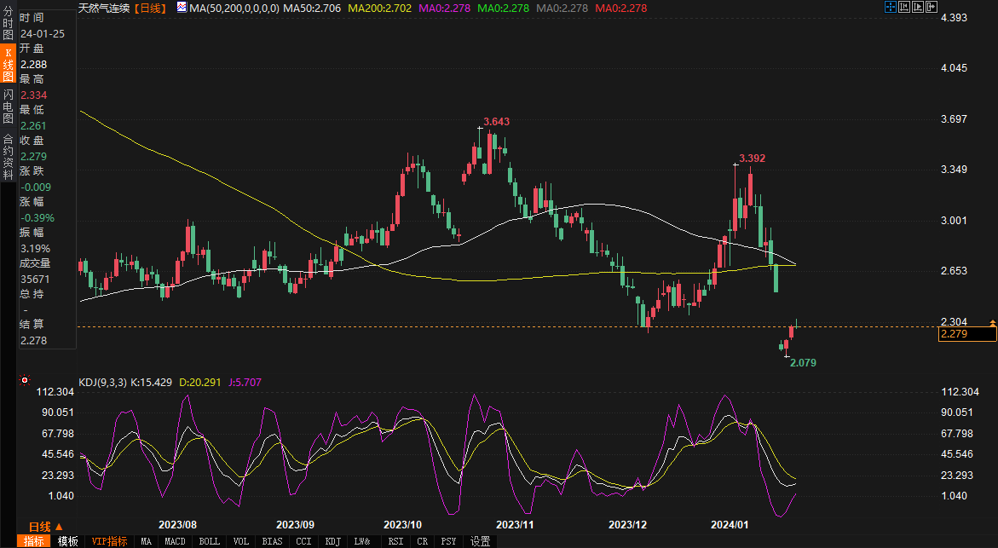Click the orange price-axis arrow marker near 2.304
The image size is (998, 548).
(x=992, y=322)
